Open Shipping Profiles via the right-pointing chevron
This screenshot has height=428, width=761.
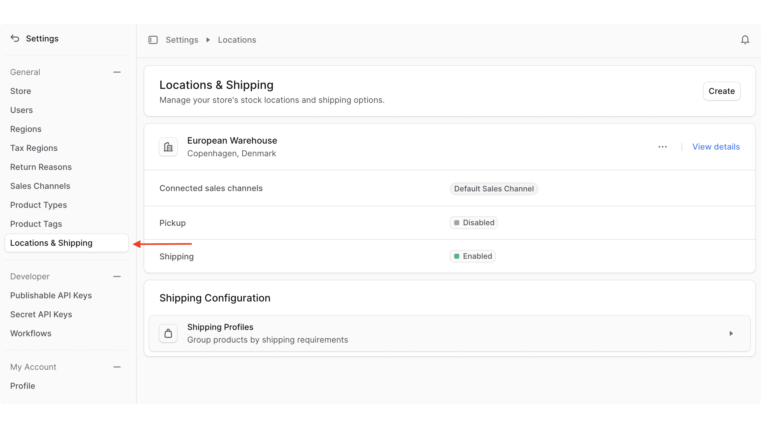point(732,333)
